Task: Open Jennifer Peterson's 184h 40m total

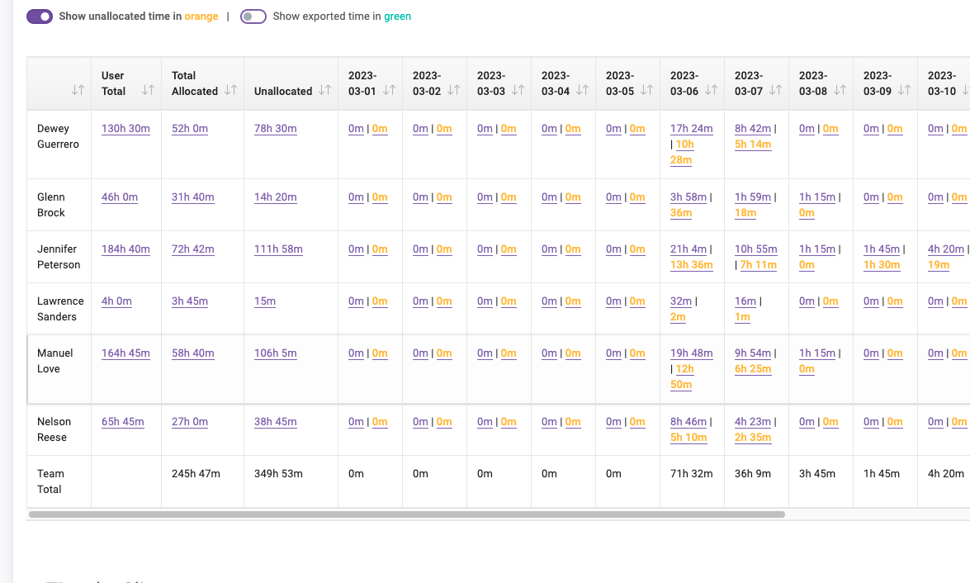Action: pyautogui.click(x=125, y=249)
